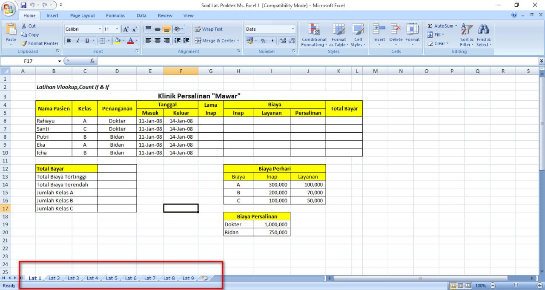This screenshot has width=545, height=290.
Task: Toggle Align Text Left
Action: pos(149,41)
